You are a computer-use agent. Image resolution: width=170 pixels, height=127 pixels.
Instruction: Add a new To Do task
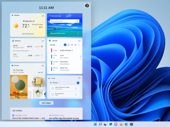point(78,83)
